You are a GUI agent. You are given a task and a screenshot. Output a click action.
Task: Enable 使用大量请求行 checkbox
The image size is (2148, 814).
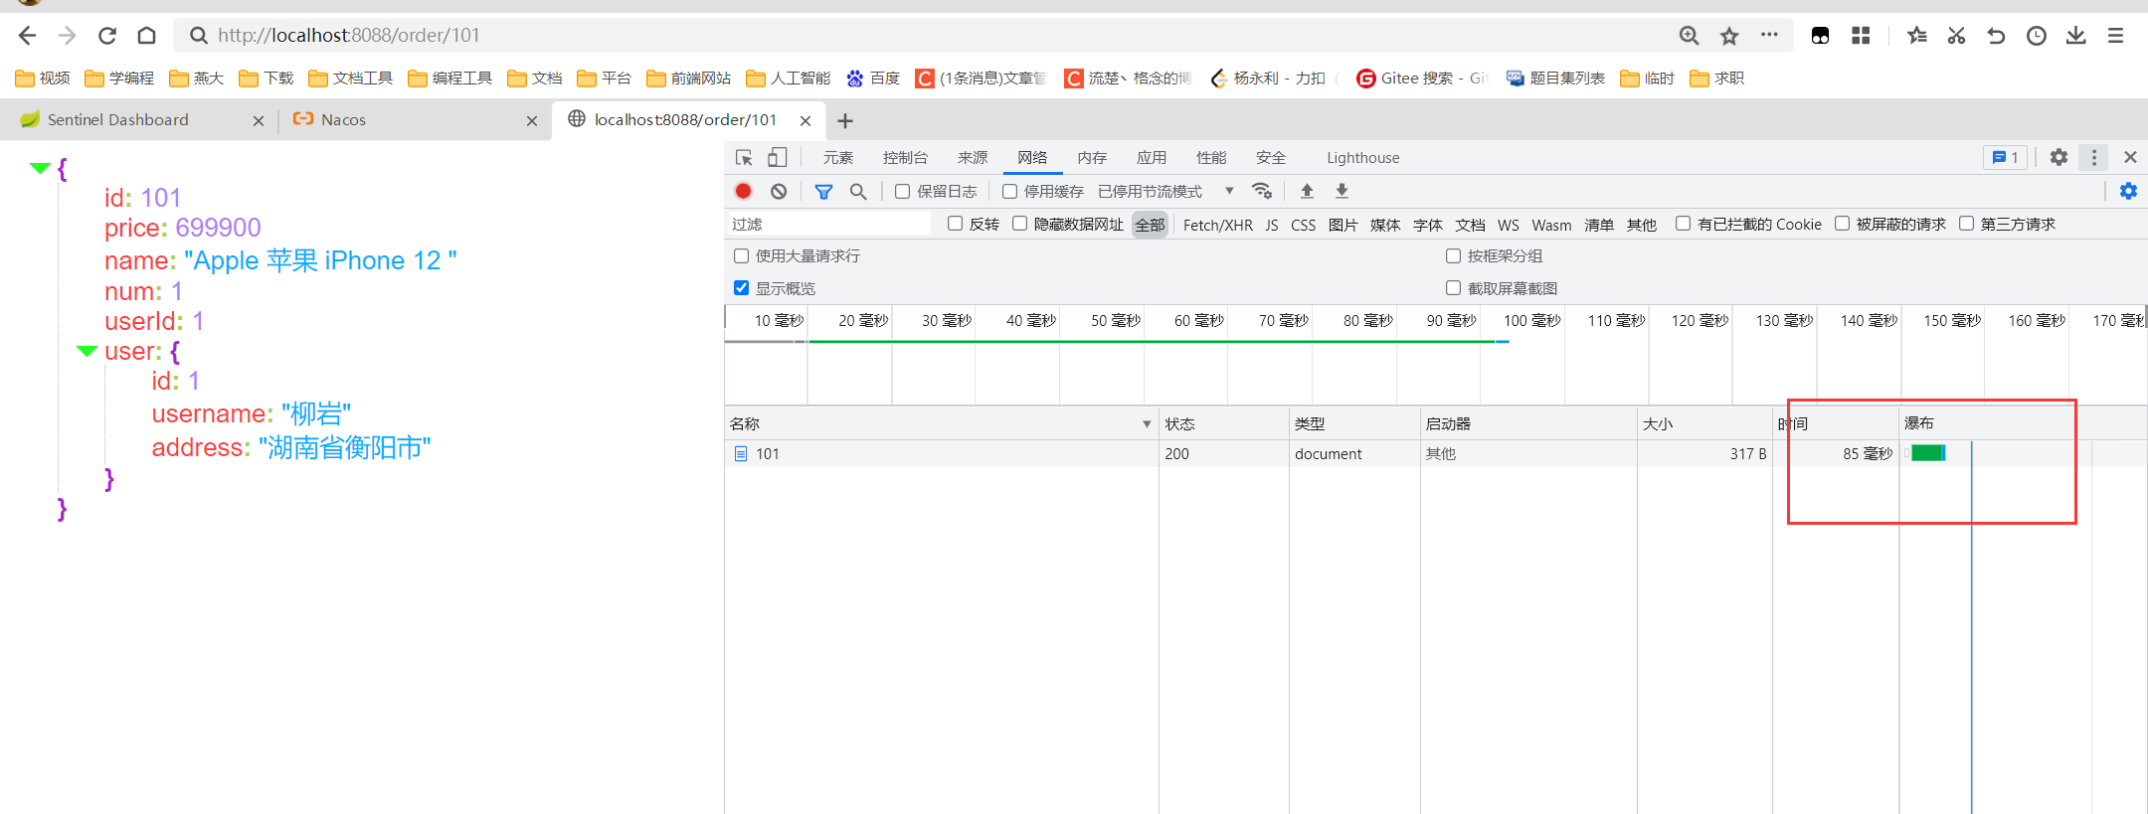741,255
